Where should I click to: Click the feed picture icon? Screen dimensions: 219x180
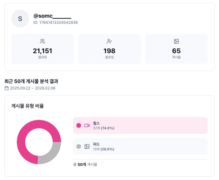click(x=87, y=146)
